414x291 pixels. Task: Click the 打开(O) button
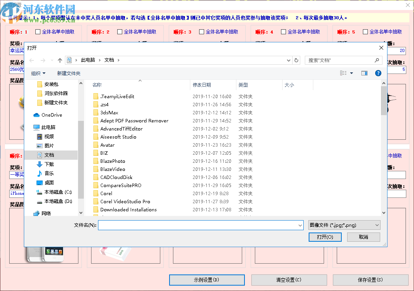pyautogui.click(x=325, y=237)
